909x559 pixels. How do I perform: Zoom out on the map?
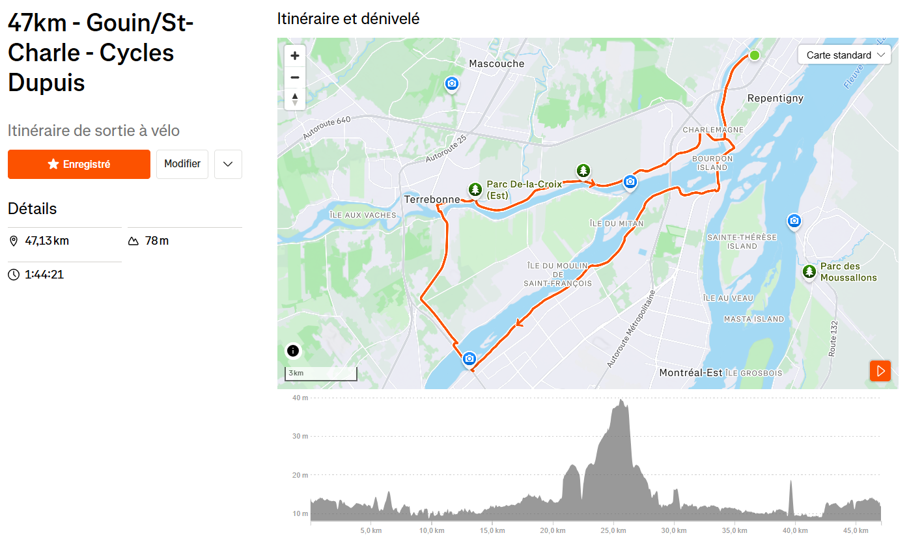[x=295, y=77]
